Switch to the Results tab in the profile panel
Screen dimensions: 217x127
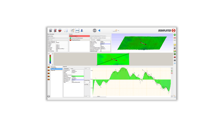coord(72,69)
